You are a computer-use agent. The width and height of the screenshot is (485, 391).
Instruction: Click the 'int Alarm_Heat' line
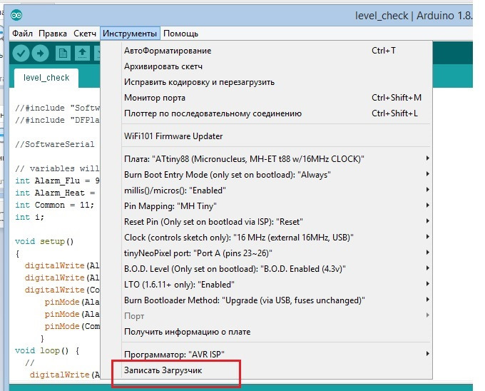(55, 193)
